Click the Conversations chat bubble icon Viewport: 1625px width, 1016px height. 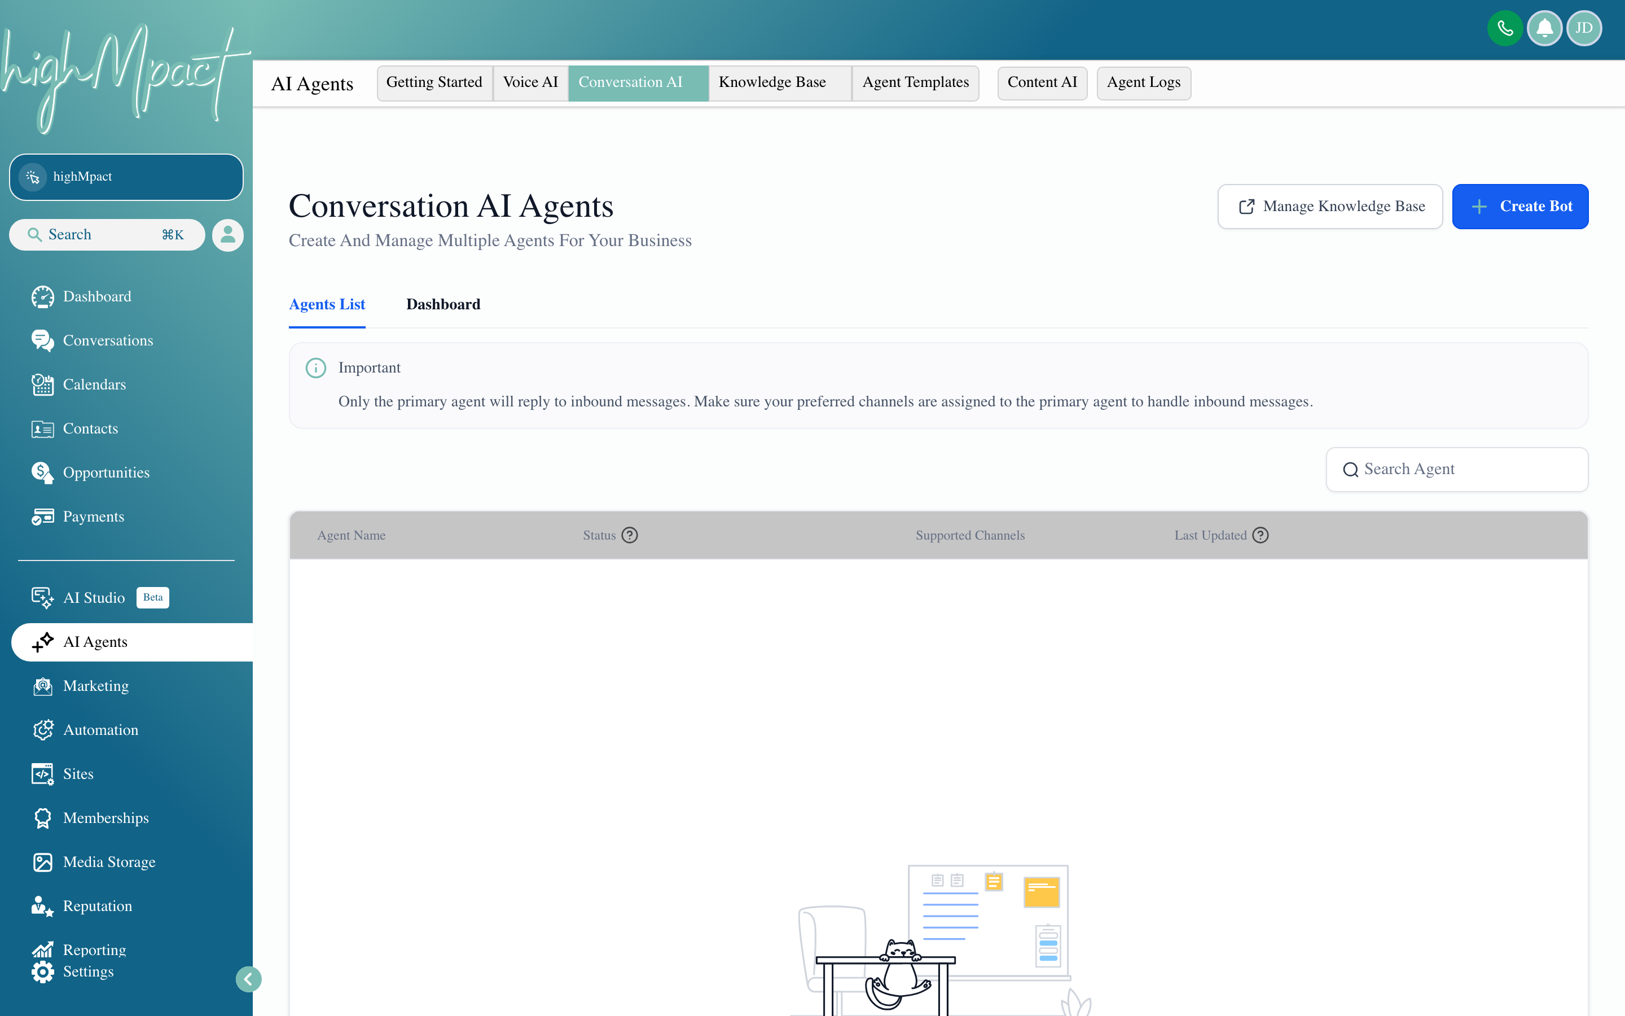click(x=42, y=341)
